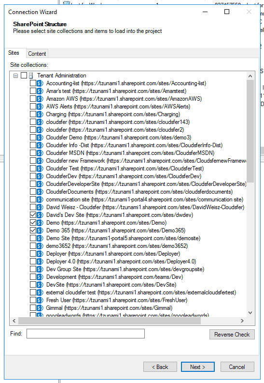
Task: Uncheck the Demo 365 checkbox
Action: (x=33, y=230)
